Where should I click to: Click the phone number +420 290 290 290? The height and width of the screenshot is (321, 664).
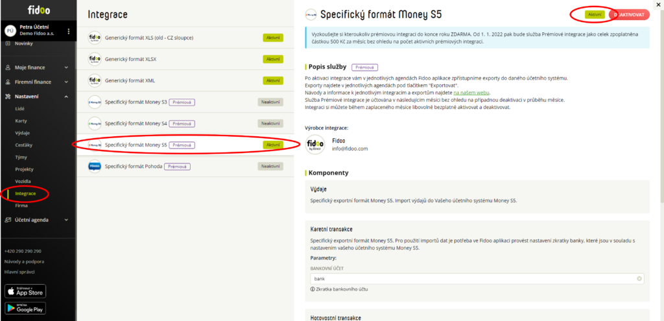coord(23,251)
